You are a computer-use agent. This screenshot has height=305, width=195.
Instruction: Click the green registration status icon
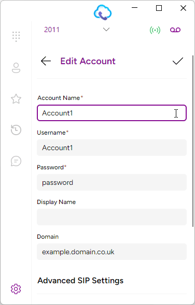pos(155,30)
